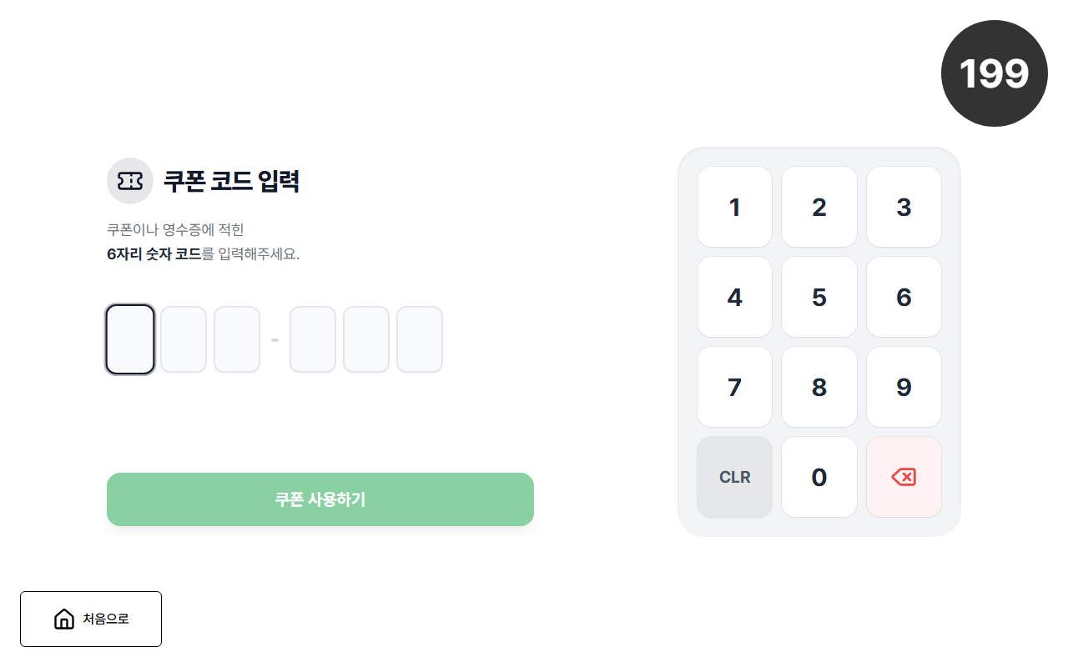Enter digit 6 on the keypad
This screenshot has width=1068, height=667.
point(904,297)
